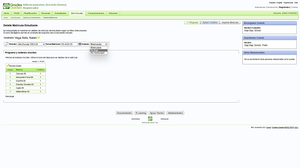Click 'Vega Vega, Samuel - Padre' guardian
300x168 pixels.
pos(255,45)
